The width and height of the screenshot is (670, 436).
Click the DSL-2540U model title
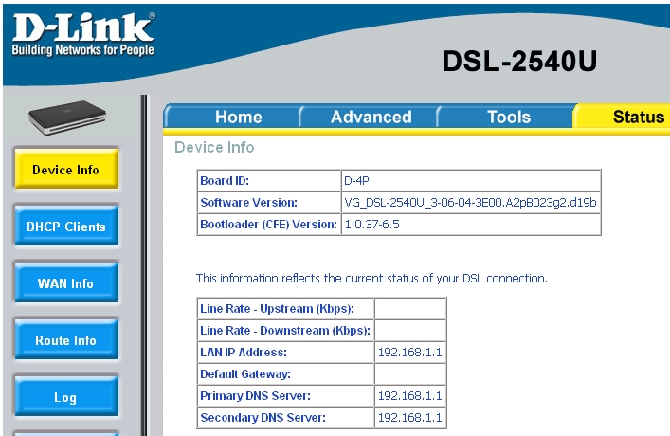click(519, 61)
